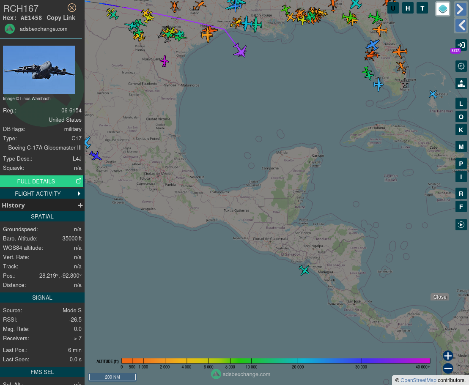The height and width of the screenshot is (385, 469).
Task: Open the replay playback icon
Action: pyautogui.click(x=461, y=224)
